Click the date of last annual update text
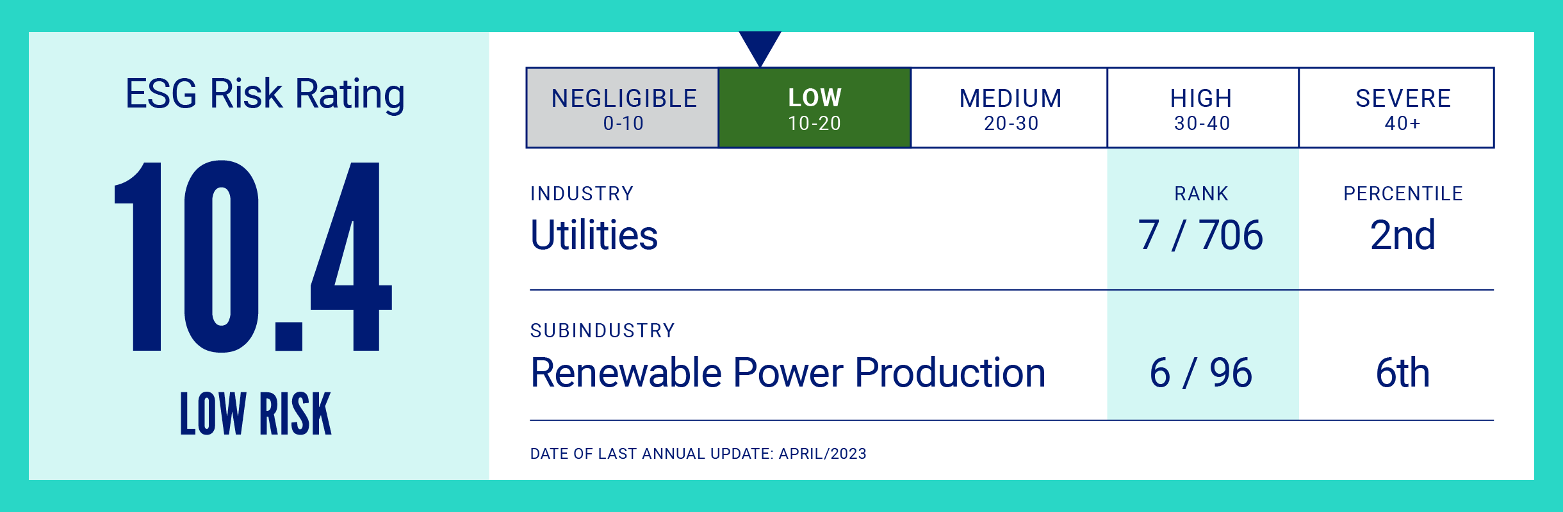This screenshot has height=512, width=1563. coord(698,454)
